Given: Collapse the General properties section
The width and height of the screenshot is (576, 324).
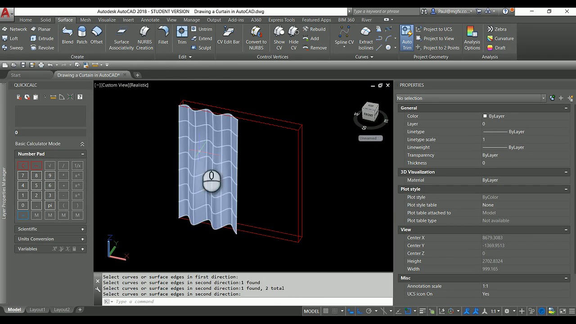Looking at the screenshot, I should [566, 108].
